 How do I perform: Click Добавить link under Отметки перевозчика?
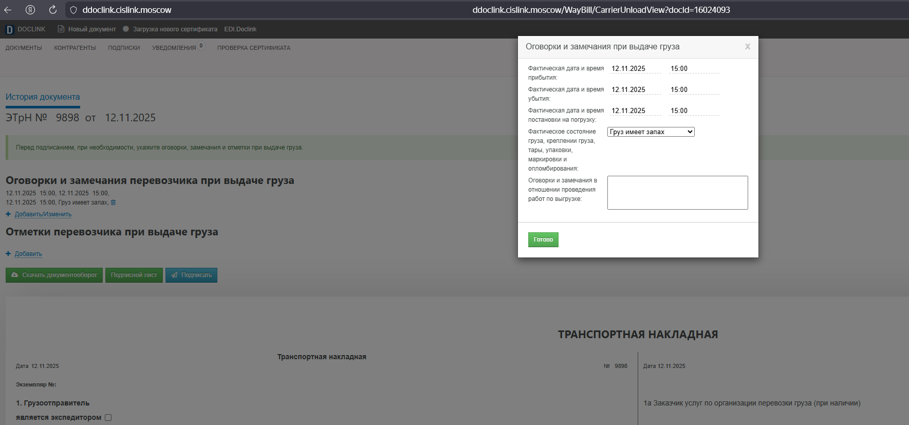pyautogui.click(x=28, y=254)
